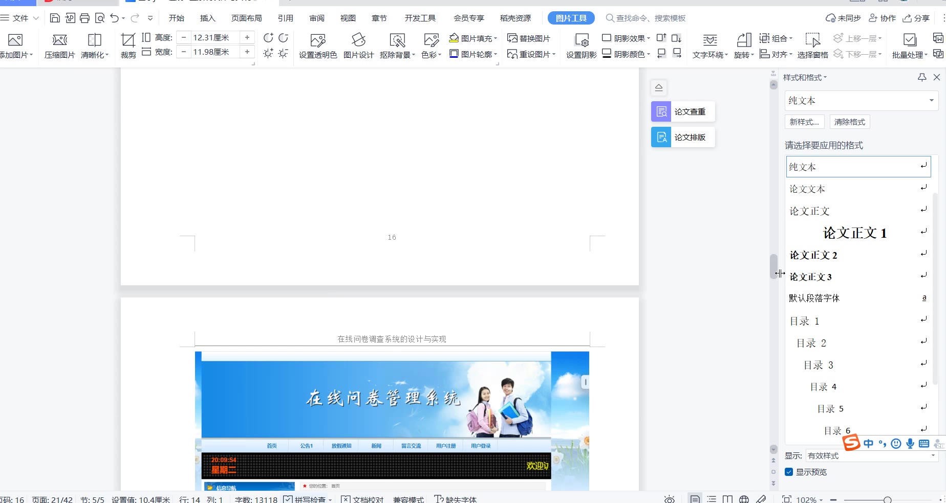Open Shadow Settings (设置阴影)
The height and width of the screenshot is (503, 946).
click(x=582, y=46)
